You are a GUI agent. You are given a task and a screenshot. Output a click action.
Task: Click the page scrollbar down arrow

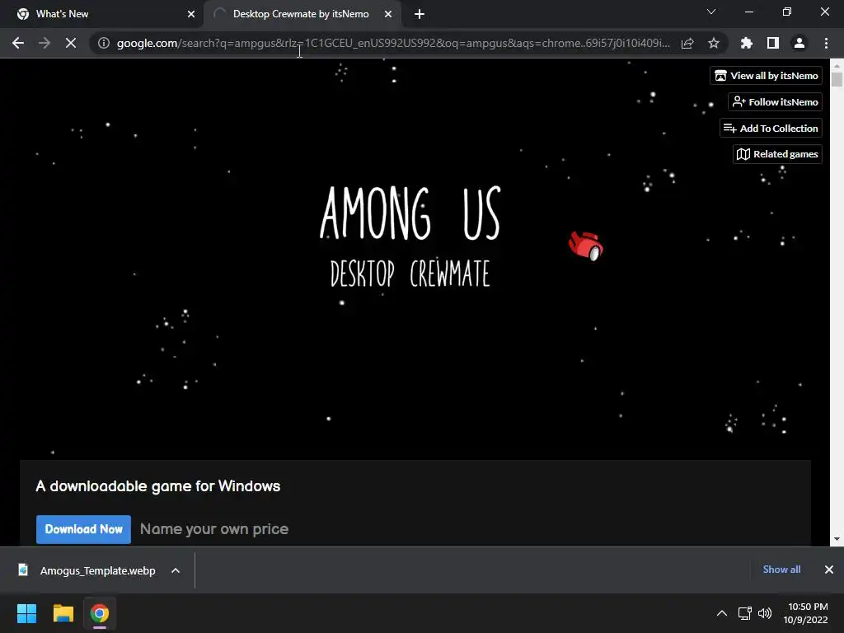[837, 539]
